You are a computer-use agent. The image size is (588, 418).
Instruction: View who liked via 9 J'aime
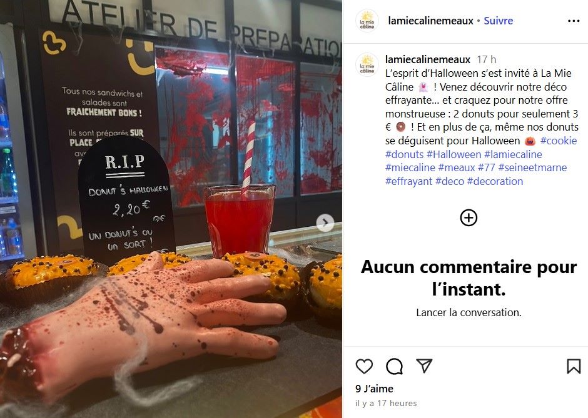[x=374, y=389]
